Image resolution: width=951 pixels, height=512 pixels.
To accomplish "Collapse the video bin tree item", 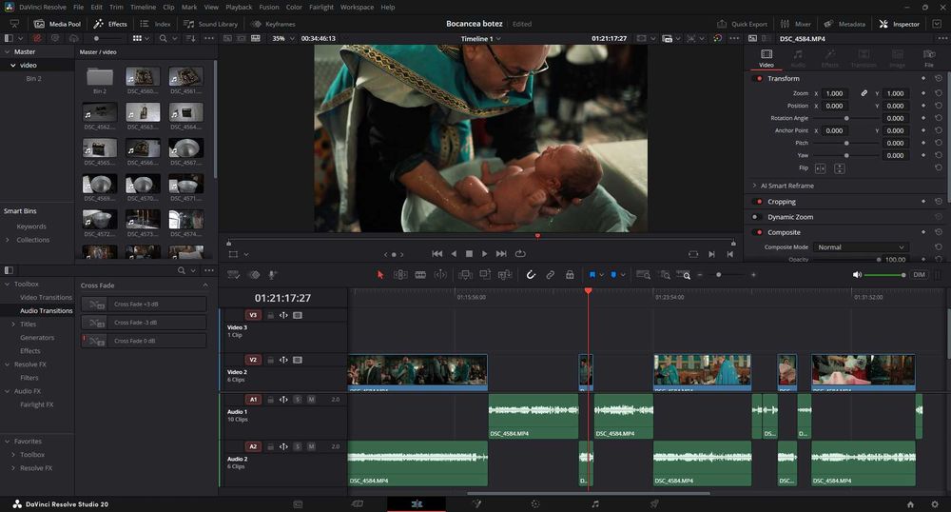I will [12, 65].
